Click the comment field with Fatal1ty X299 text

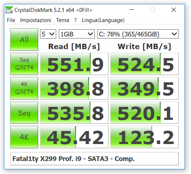(94, 158)
